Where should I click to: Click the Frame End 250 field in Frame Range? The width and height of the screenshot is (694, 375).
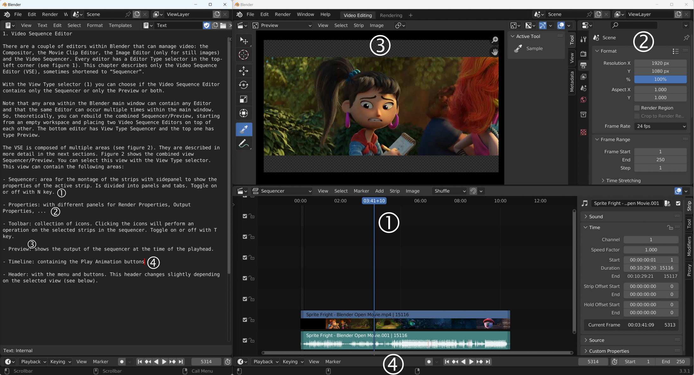(x=660, y=160)
